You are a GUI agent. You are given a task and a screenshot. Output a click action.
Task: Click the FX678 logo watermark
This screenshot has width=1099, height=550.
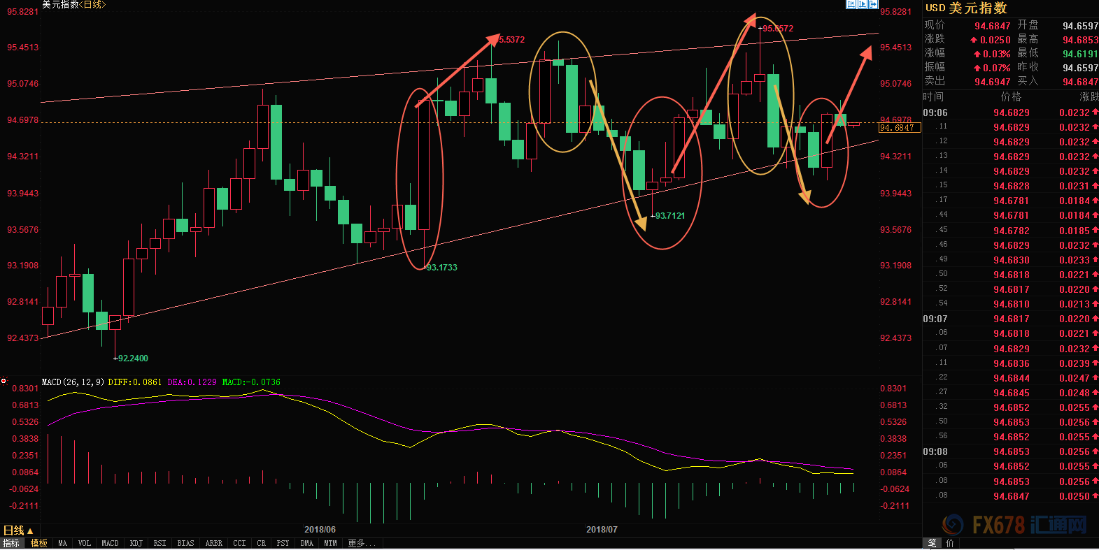1013,524
